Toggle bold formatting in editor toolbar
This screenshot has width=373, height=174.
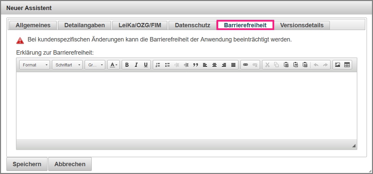(127, 65)
